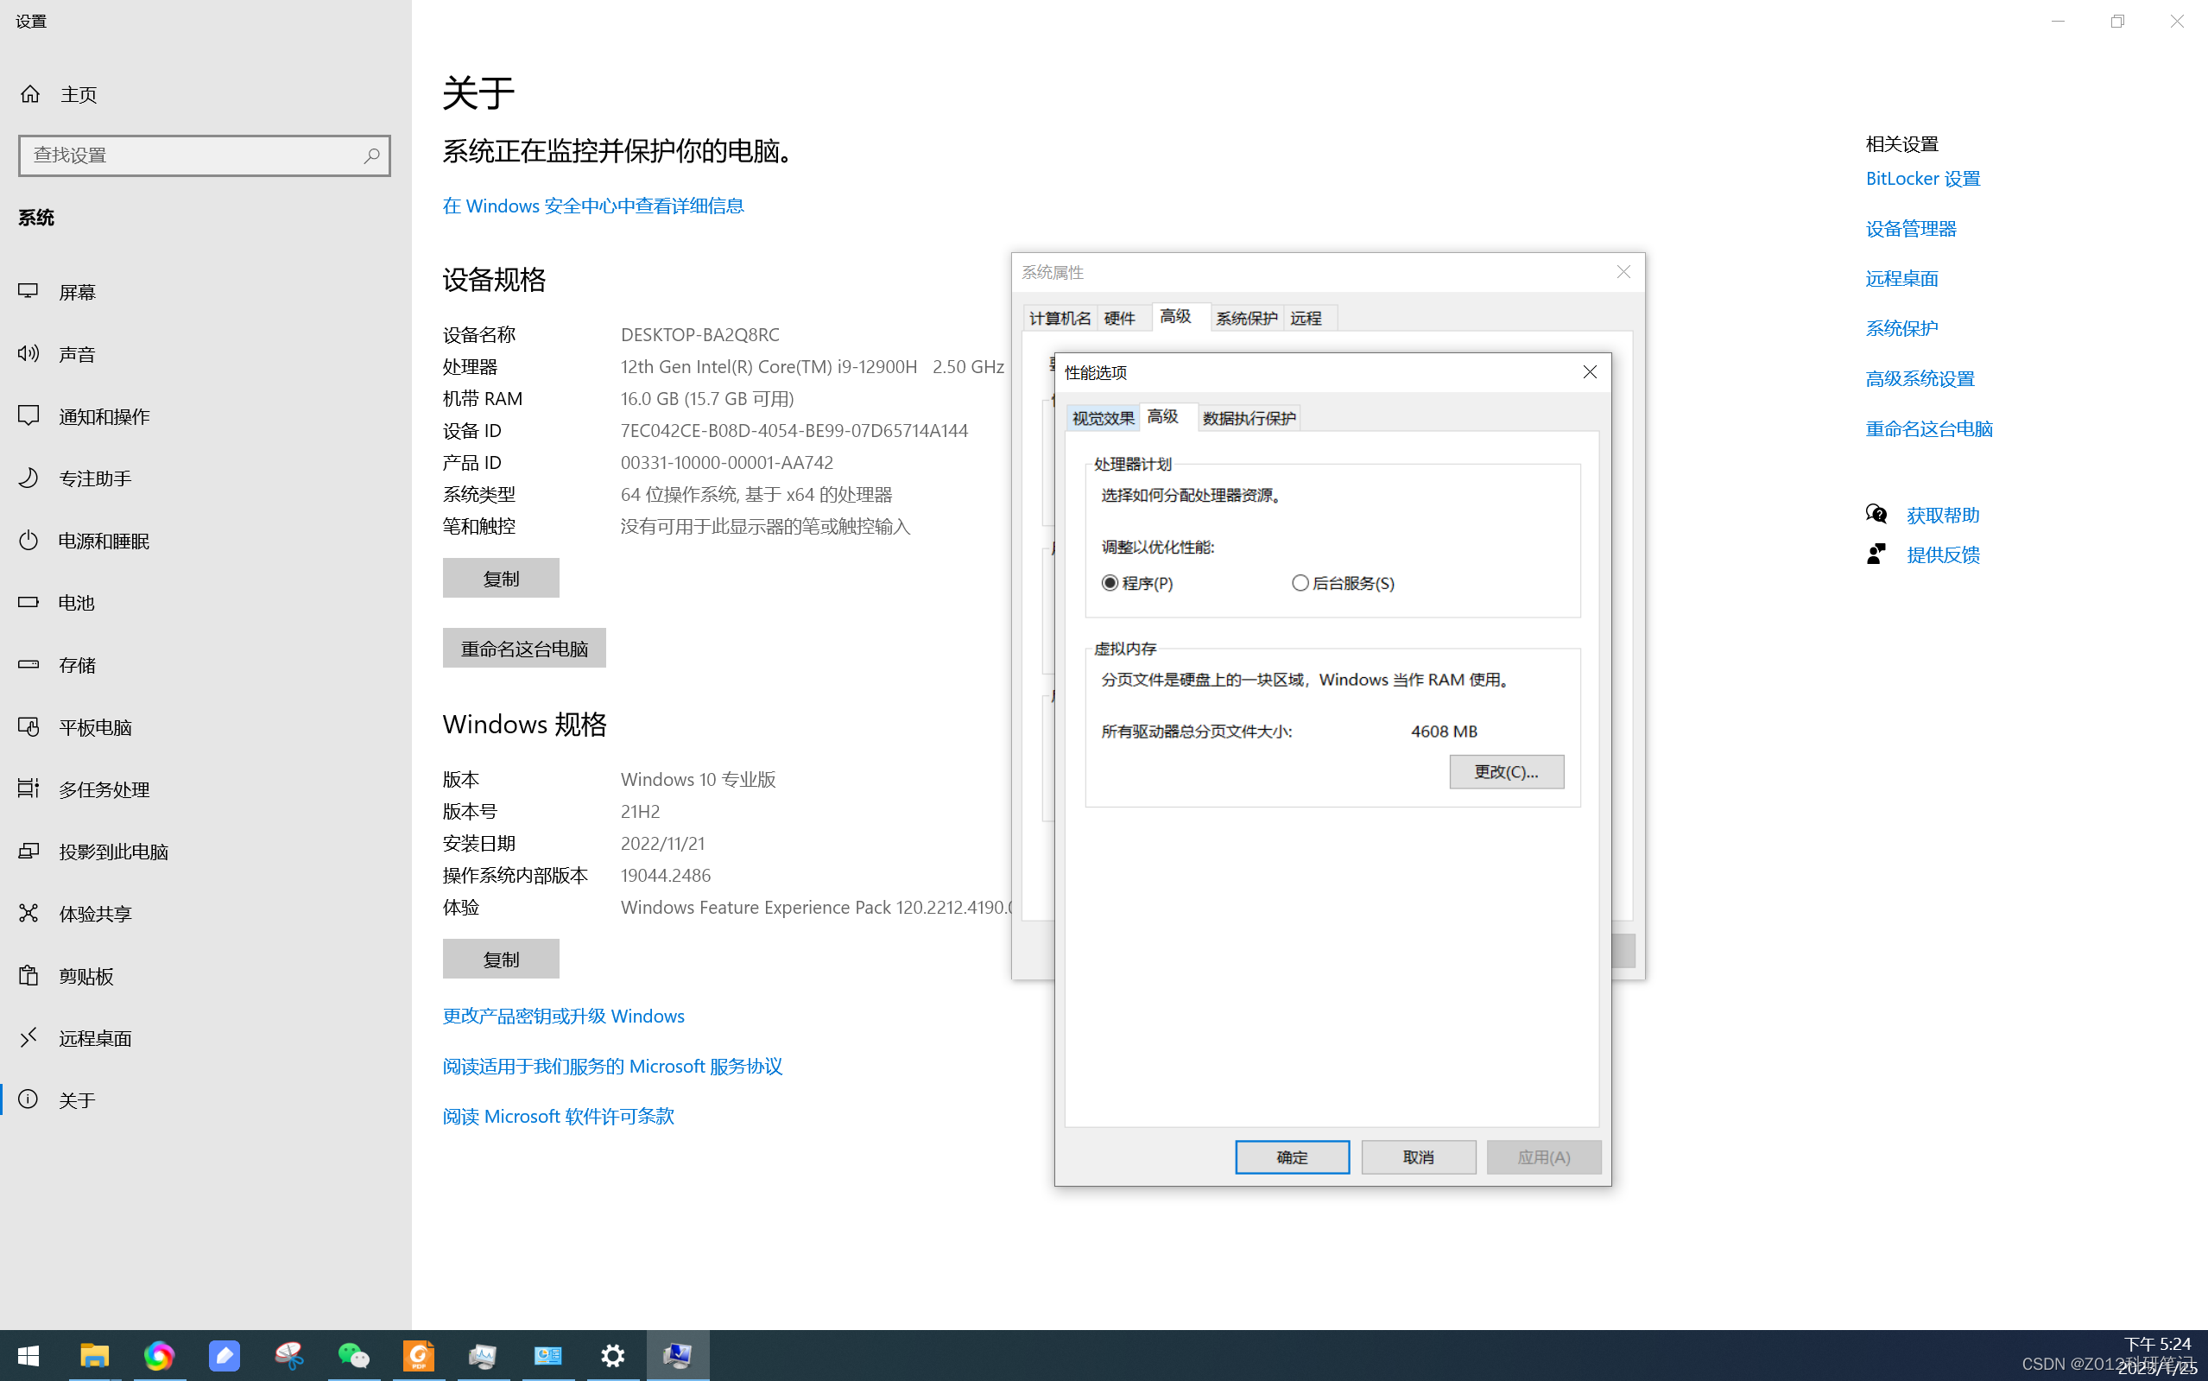Switch to the Visual Effects (视觉效果) tab
This screenshot has width=2208, height=1381.
(x=1102, y=418)
